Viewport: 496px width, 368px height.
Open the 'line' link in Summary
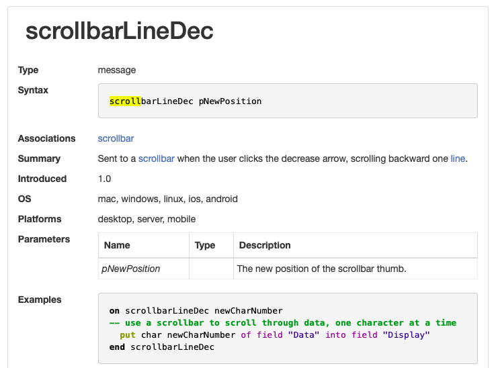(x=457, y=158)
